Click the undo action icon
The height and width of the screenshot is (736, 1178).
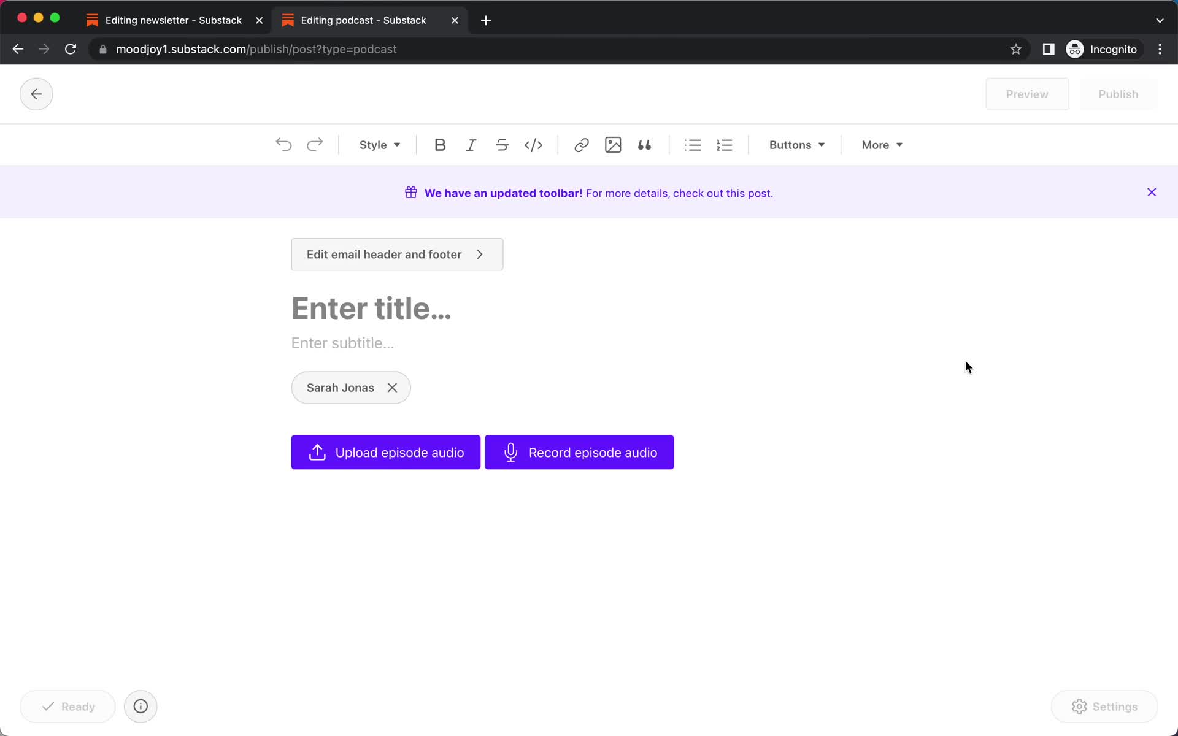[x=284, y=144]
